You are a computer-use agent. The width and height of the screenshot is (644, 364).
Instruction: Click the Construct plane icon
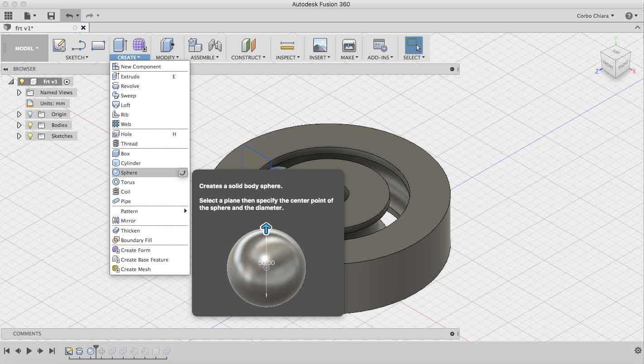(249, 45)
